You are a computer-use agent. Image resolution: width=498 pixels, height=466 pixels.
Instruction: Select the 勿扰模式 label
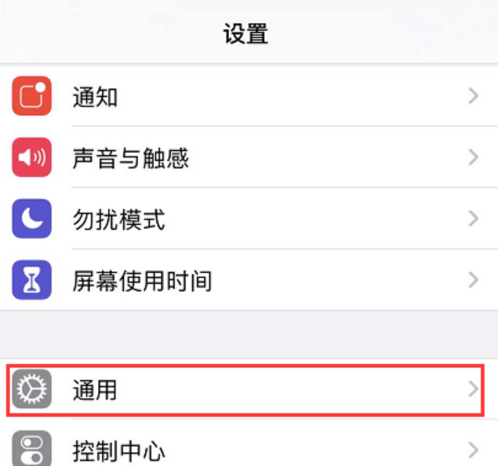point(119,219)
